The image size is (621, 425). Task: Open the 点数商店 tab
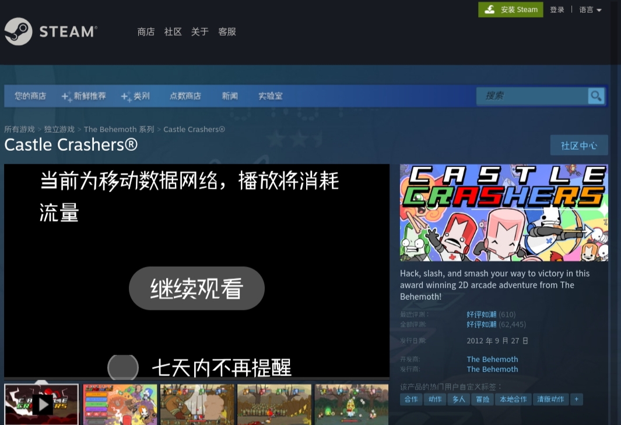(185, 96)
